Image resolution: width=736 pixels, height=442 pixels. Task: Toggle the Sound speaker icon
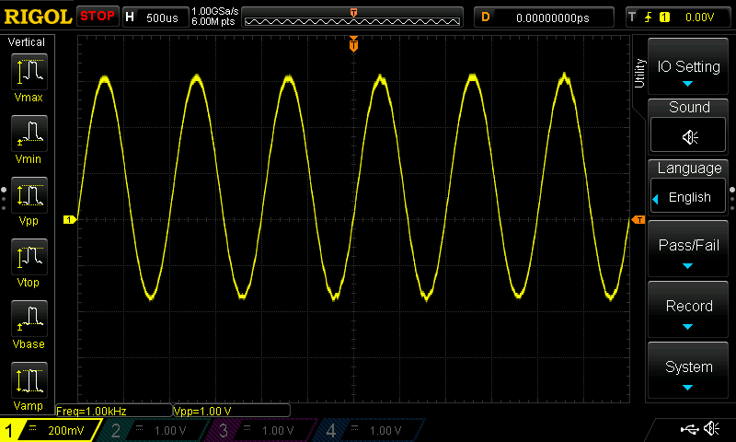(x=689, y=136)
